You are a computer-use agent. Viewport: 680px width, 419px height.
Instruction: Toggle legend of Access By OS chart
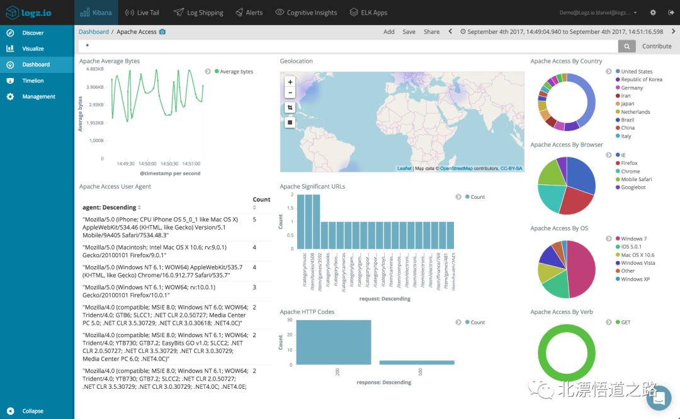coord(608,238)
